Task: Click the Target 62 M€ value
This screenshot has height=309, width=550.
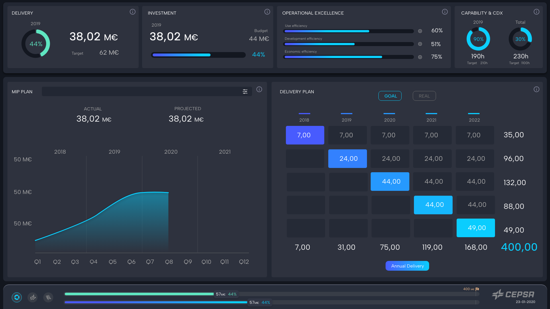Action: pos(109,53)
